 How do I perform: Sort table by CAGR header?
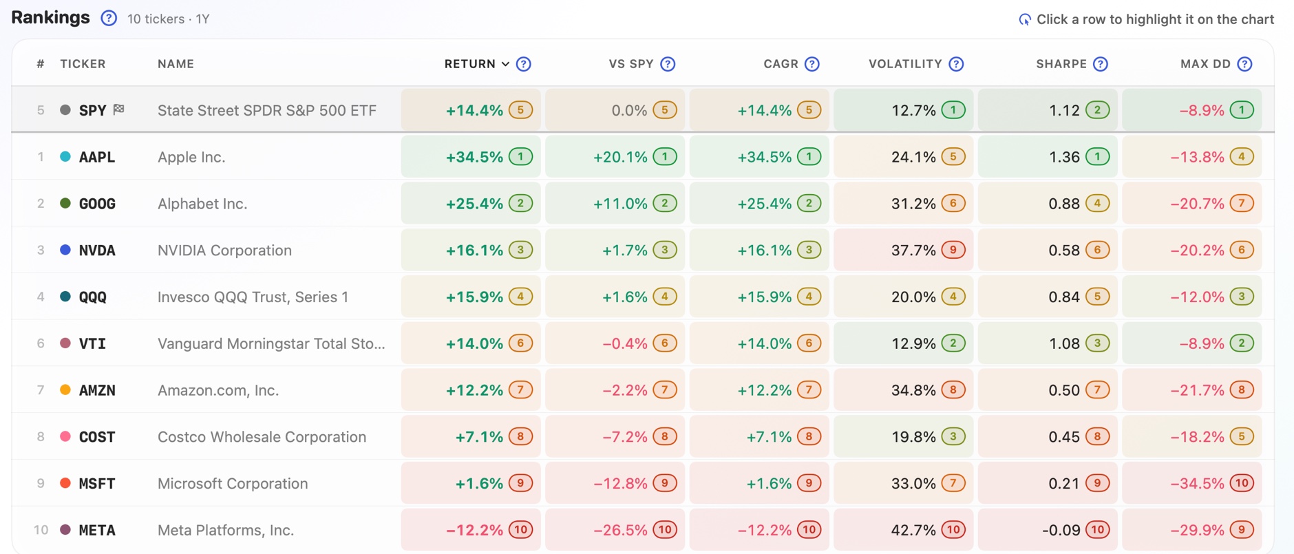[781, 64]
